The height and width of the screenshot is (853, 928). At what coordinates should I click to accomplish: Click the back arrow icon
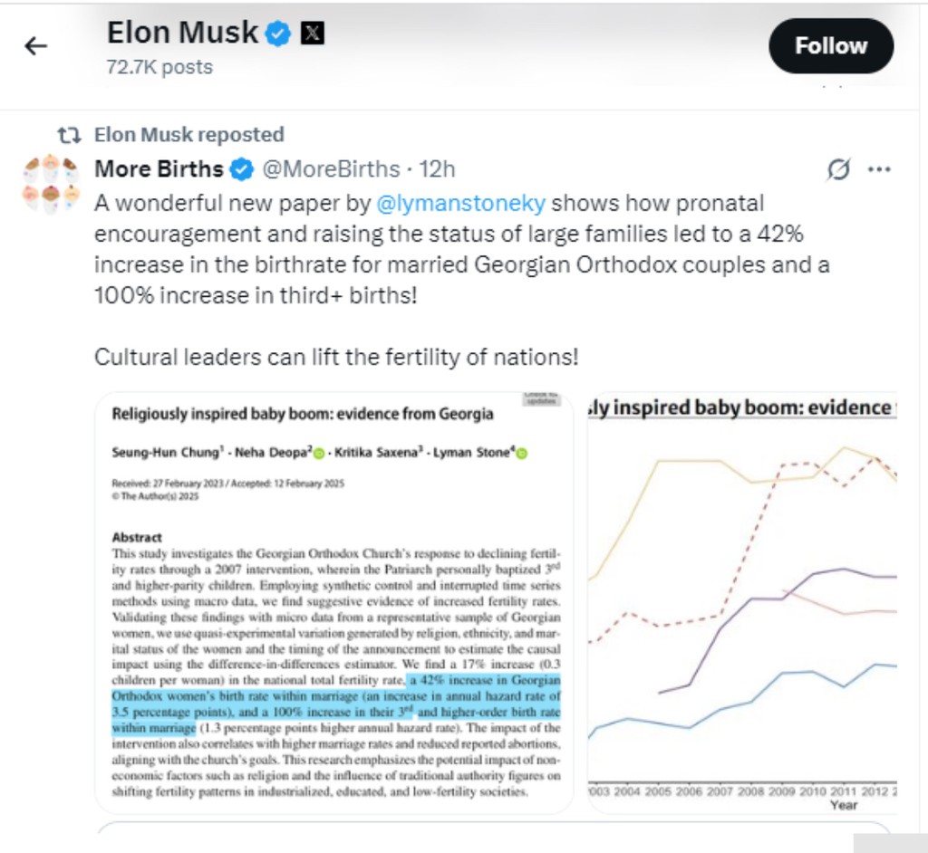pyautogui.click(x=35, y=46)
